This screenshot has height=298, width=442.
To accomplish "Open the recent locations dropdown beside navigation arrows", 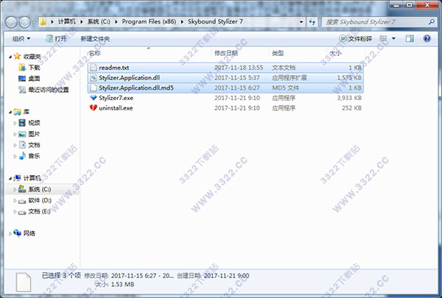I will pos(34,22).
